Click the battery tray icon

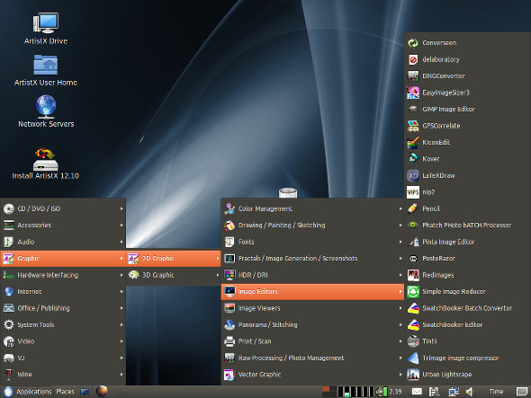(x=382, y=392)
